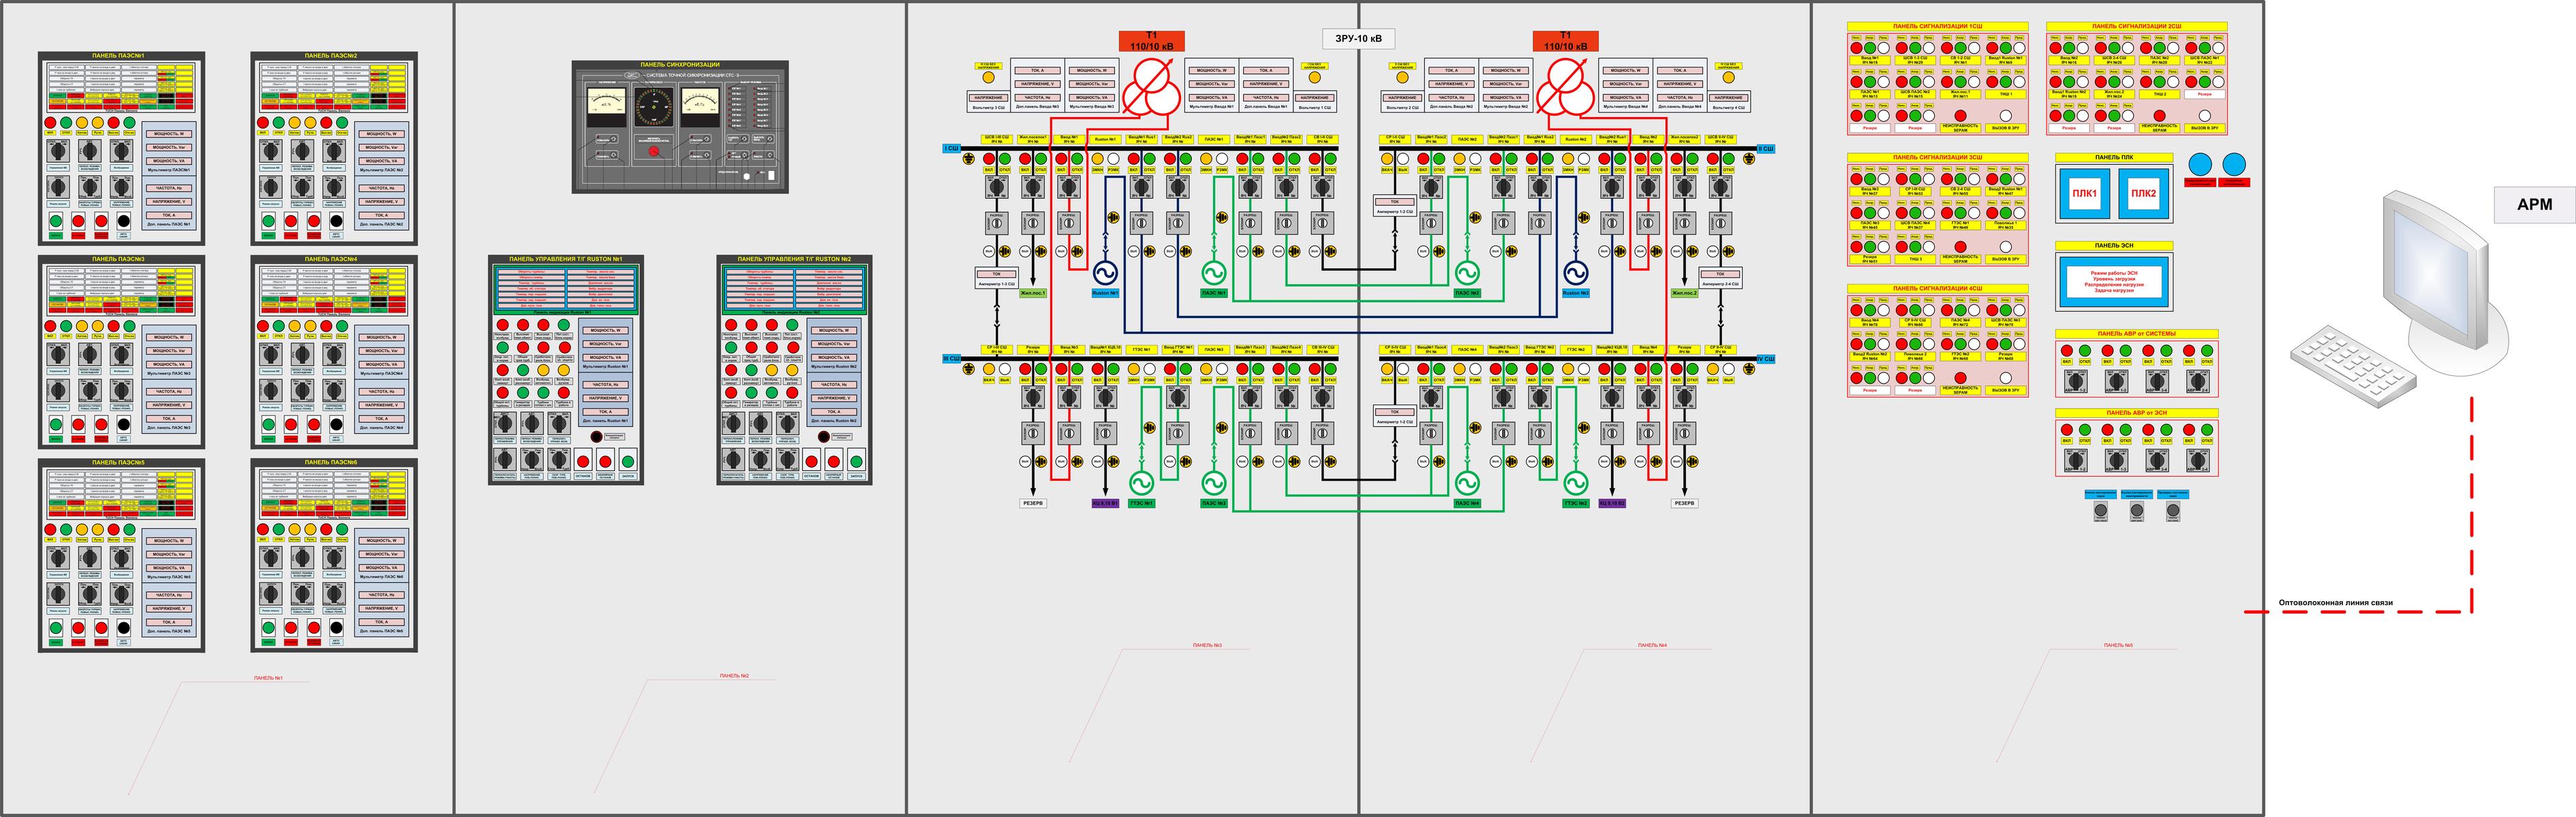Select the blue Ruston №2 generator symbol
2576x817 pixels.
(x=1575, y=272)
